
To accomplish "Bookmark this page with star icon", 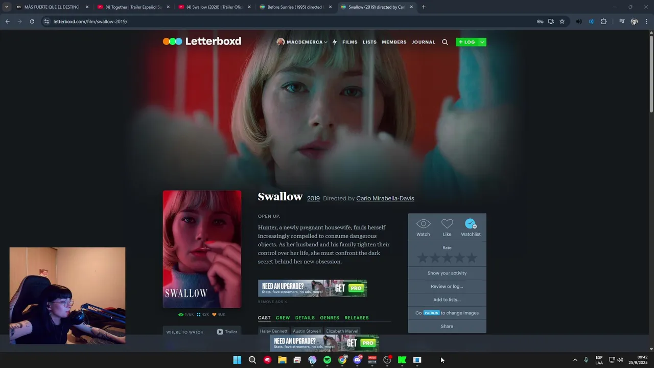I will (562, 21).
